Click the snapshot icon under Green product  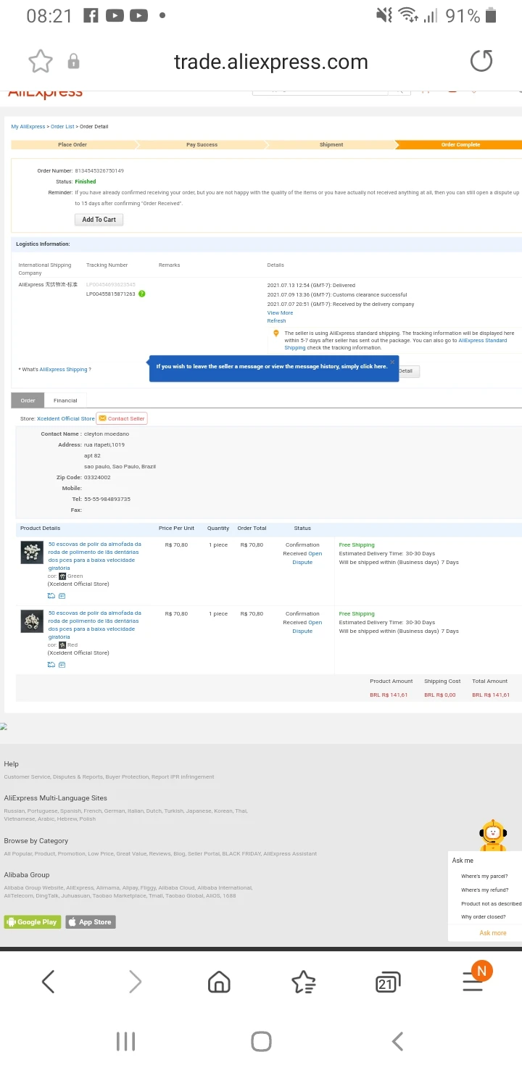click(x=62, y=596)
